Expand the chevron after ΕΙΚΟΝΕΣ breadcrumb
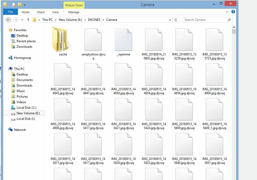257x180 pixels. coord(103,20)
